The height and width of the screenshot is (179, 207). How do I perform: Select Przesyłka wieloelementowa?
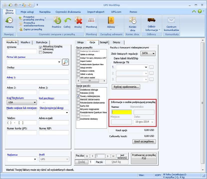click(32, 24)
